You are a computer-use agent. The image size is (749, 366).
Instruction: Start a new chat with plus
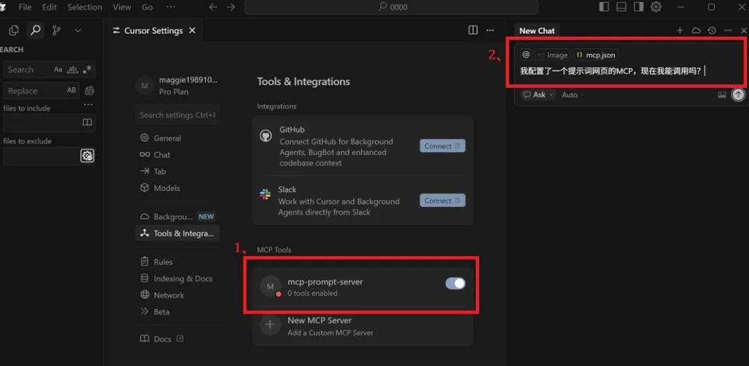[x=680, y=30]
